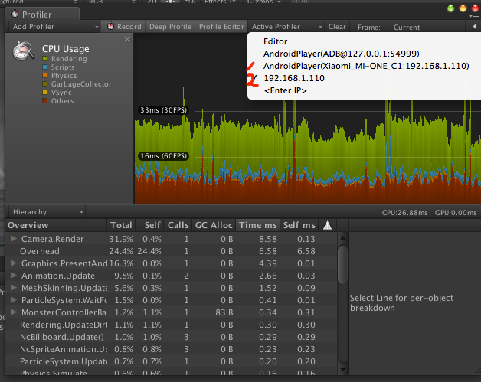This screenshot has width=481, height=382.
Task: Click the green window control dot
Action: pos(450,8)
